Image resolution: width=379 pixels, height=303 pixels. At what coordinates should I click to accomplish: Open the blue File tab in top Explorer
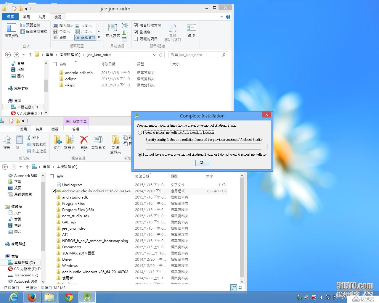[10, 17]
